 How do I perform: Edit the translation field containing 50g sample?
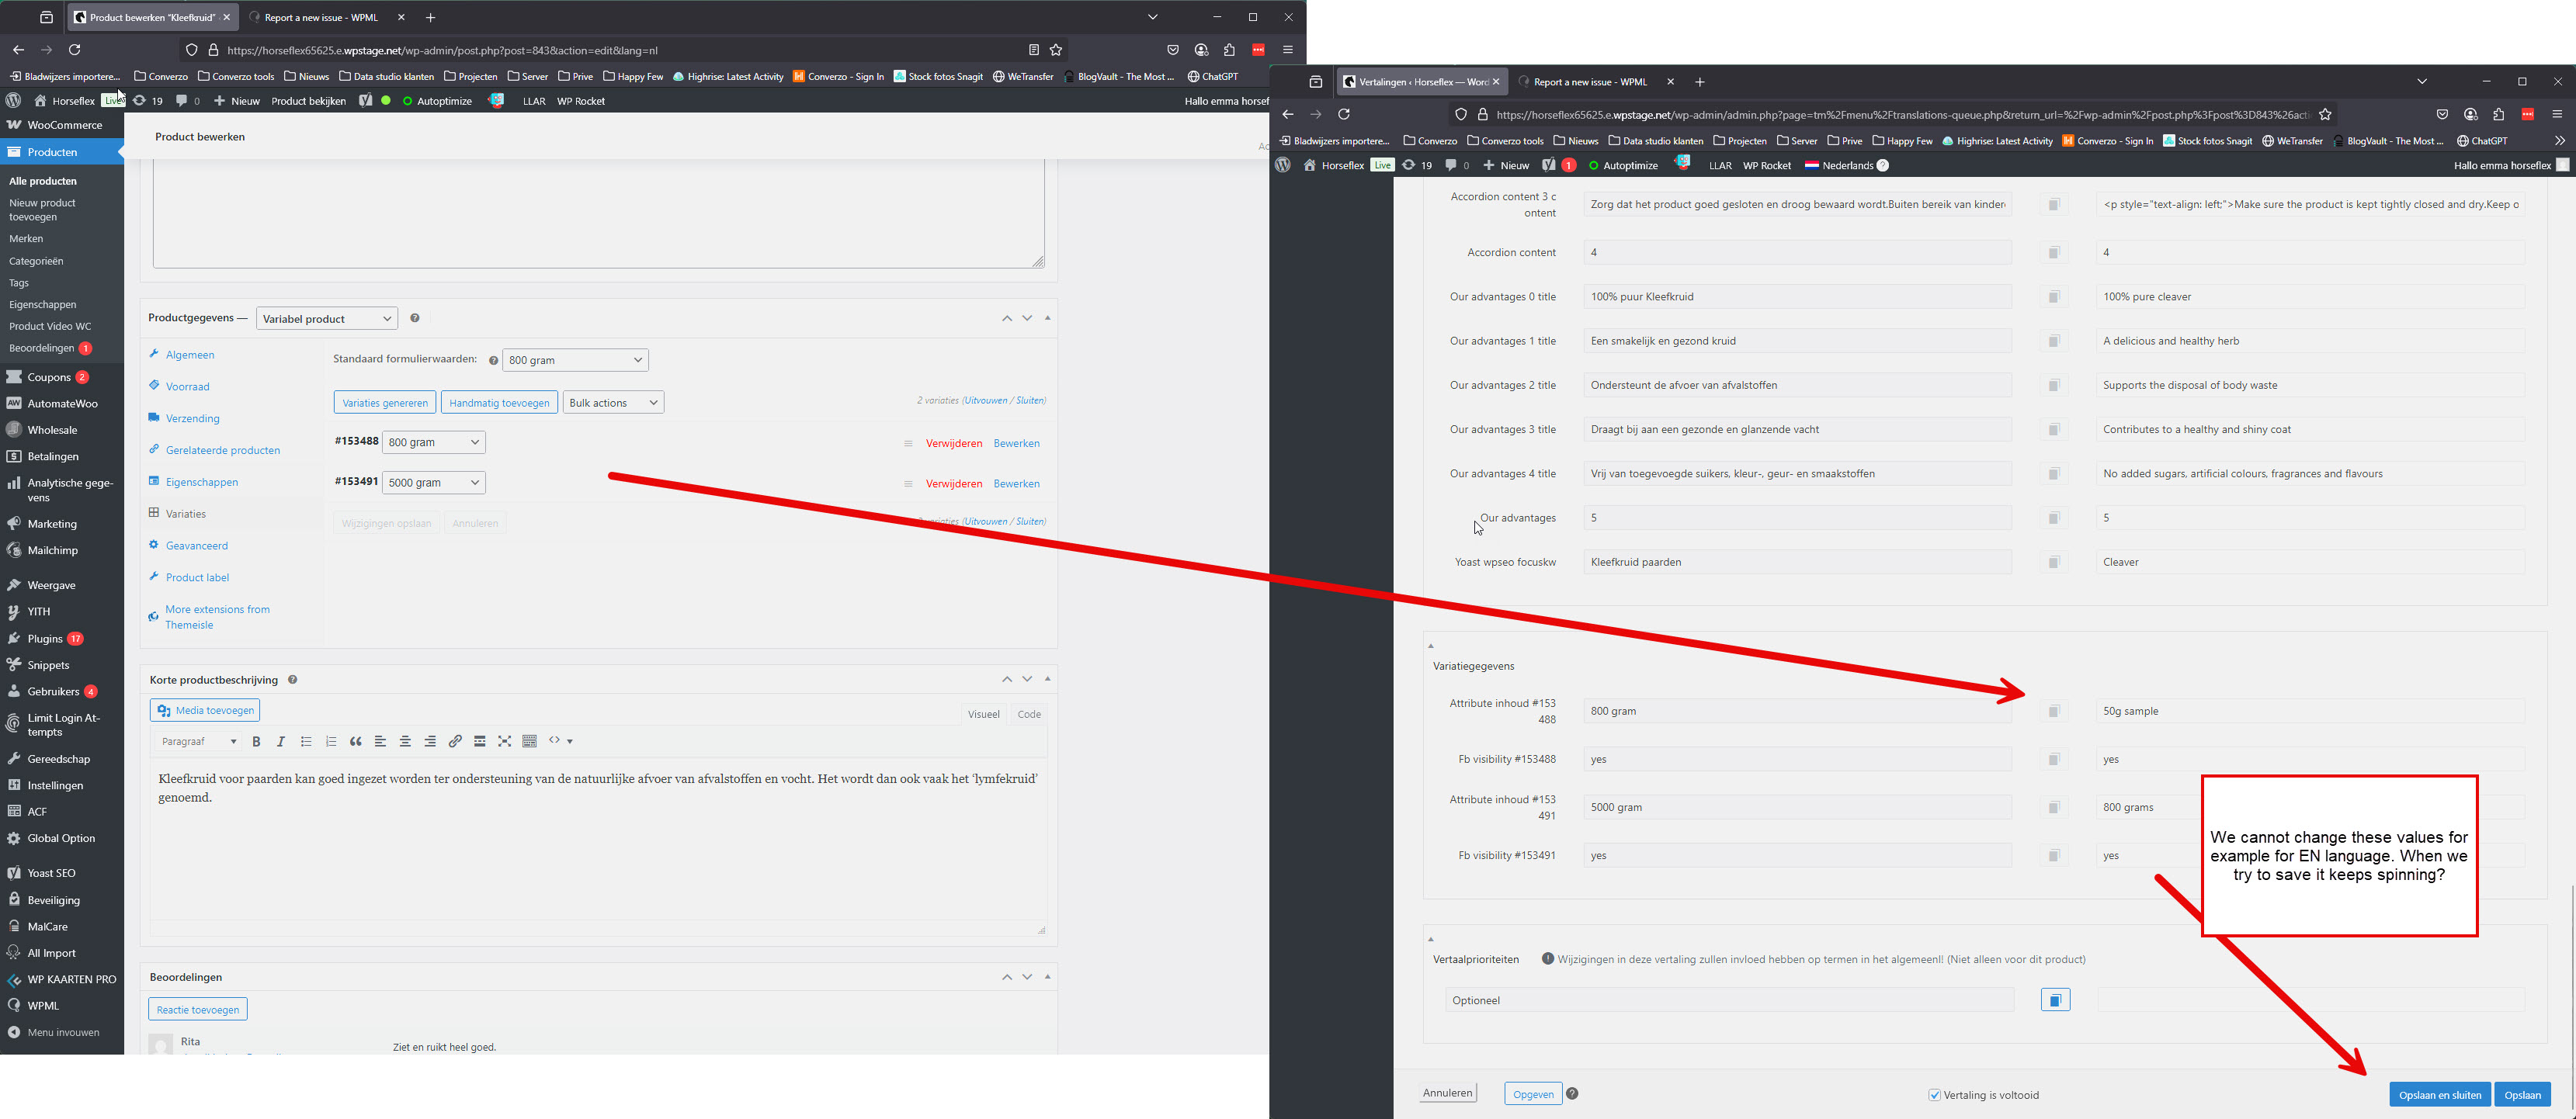pyautogui.click(x=2310, y=712)
